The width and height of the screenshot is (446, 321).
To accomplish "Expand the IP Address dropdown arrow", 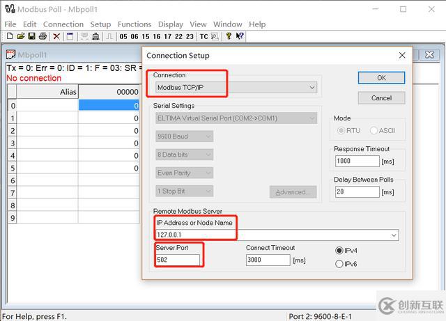I will 394,235.
